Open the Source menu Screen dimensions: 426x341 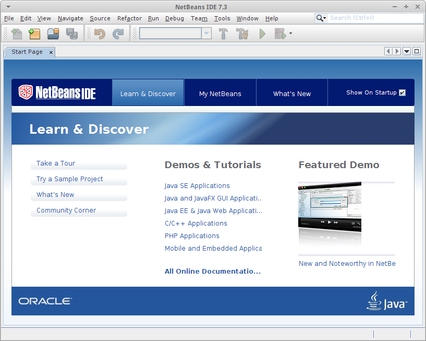click(100, 18)
